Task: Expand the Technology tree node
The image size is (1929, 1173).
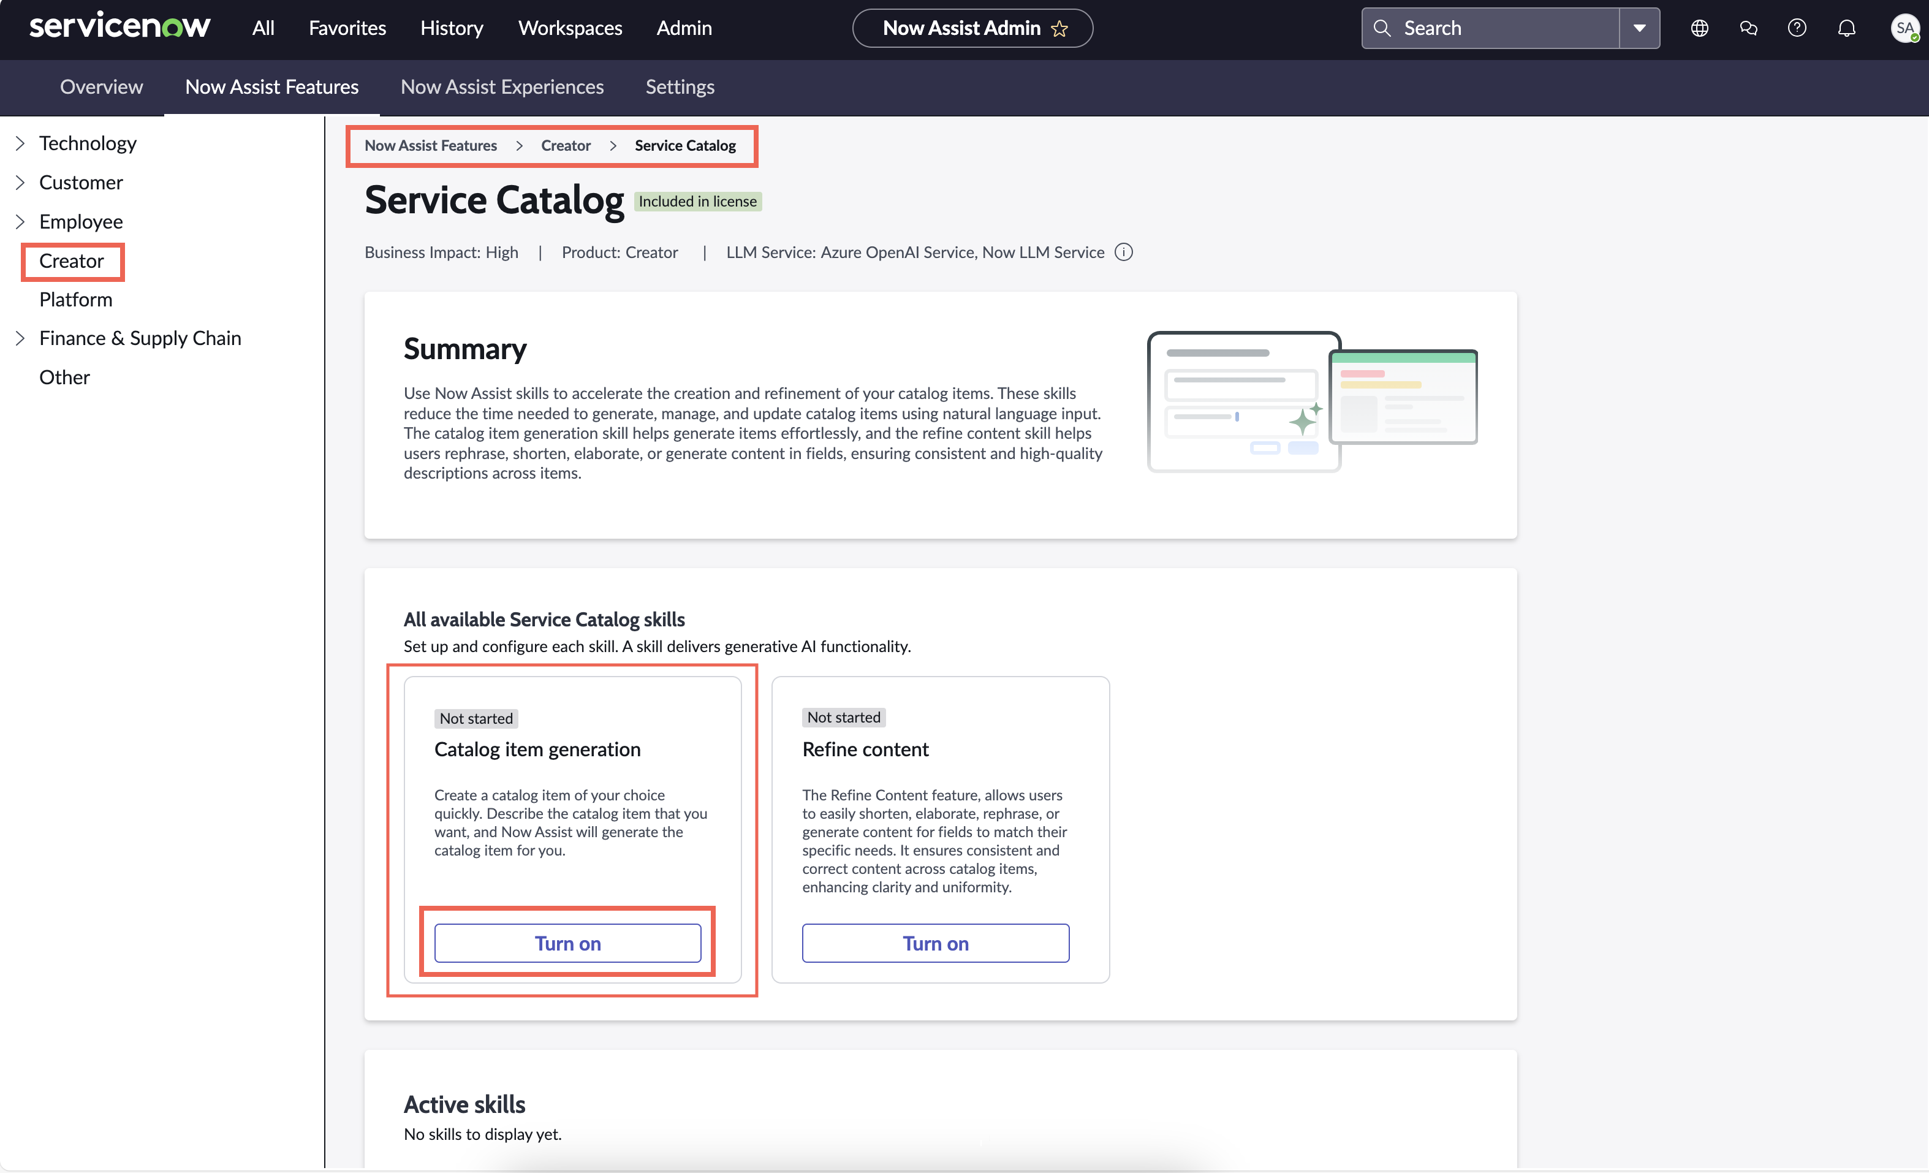Action: (20, 143)
